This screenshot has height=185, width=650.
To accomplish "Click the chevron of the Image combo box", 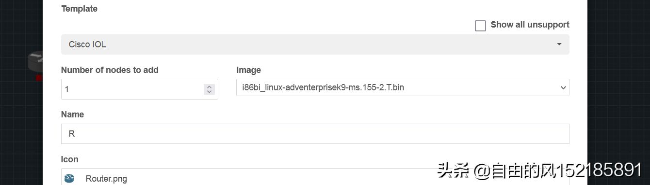I will [x=563, y=88].
